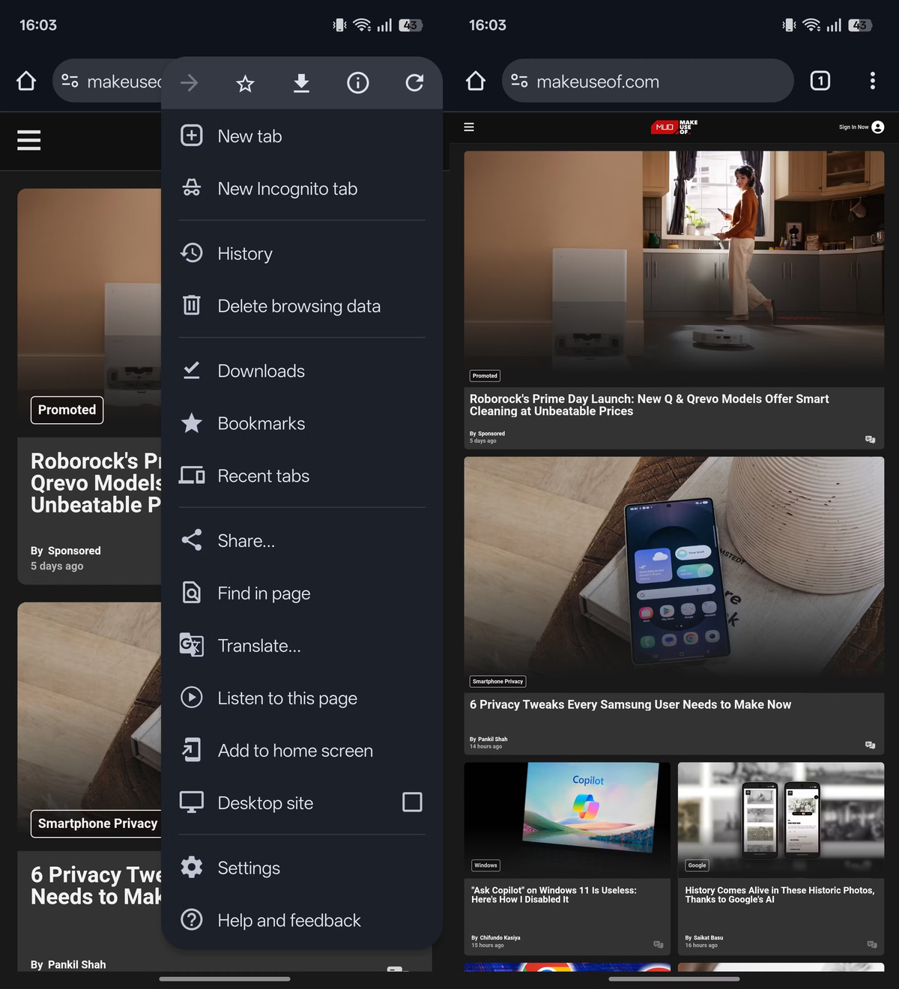The height and width of the screenshot is (989, 899).
Task: Click author Saikat Basu
Action: coord(708,938)
